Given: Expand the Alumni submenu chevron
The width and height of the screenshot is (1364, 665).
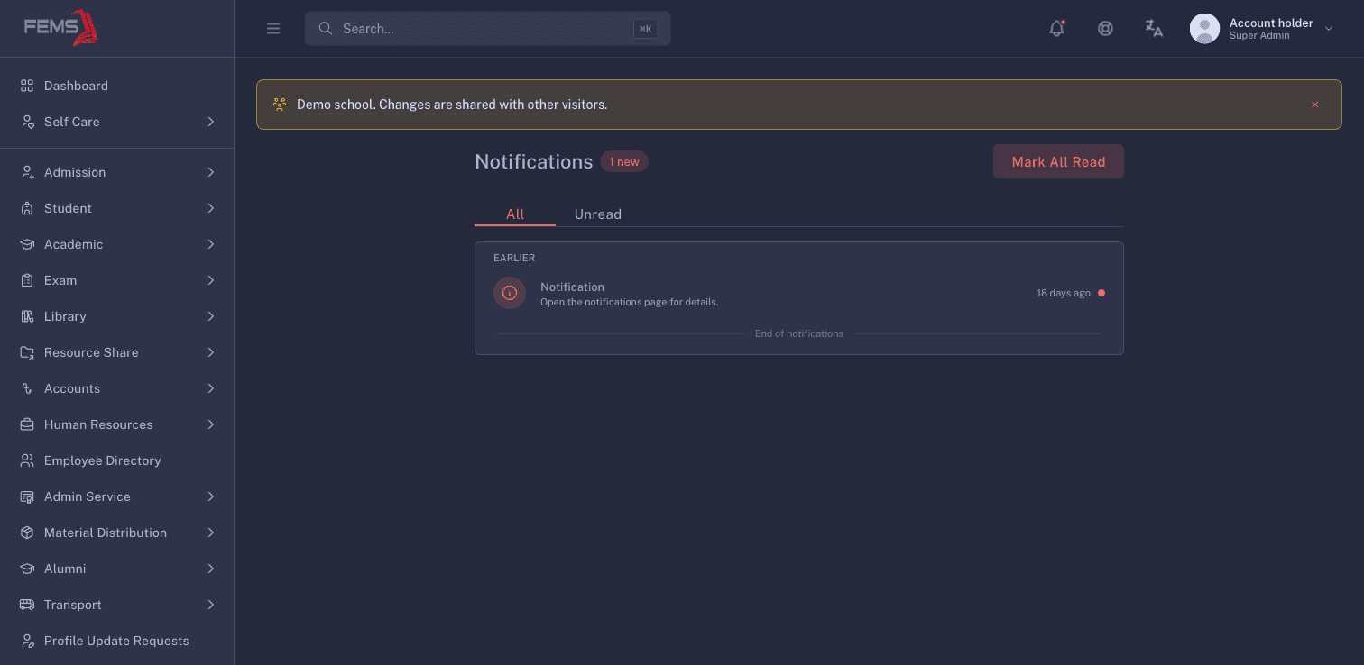Looking at the screenshot, I should 210,569.
